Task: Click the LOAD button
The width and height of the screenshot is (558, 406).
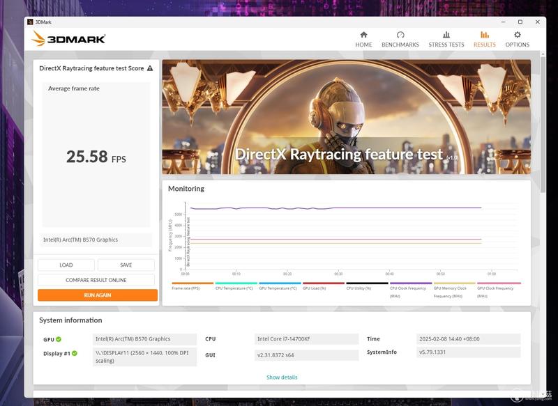Action: (x=66, y=265)
